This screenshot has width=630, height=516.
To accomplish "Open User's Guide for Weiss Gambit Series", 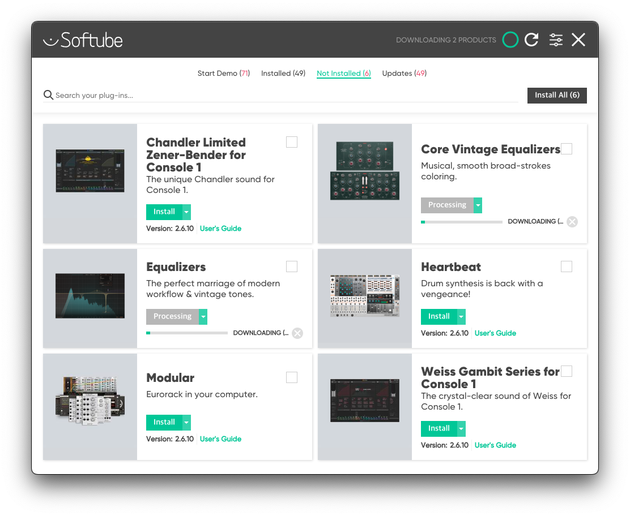I will click(495, 445).
